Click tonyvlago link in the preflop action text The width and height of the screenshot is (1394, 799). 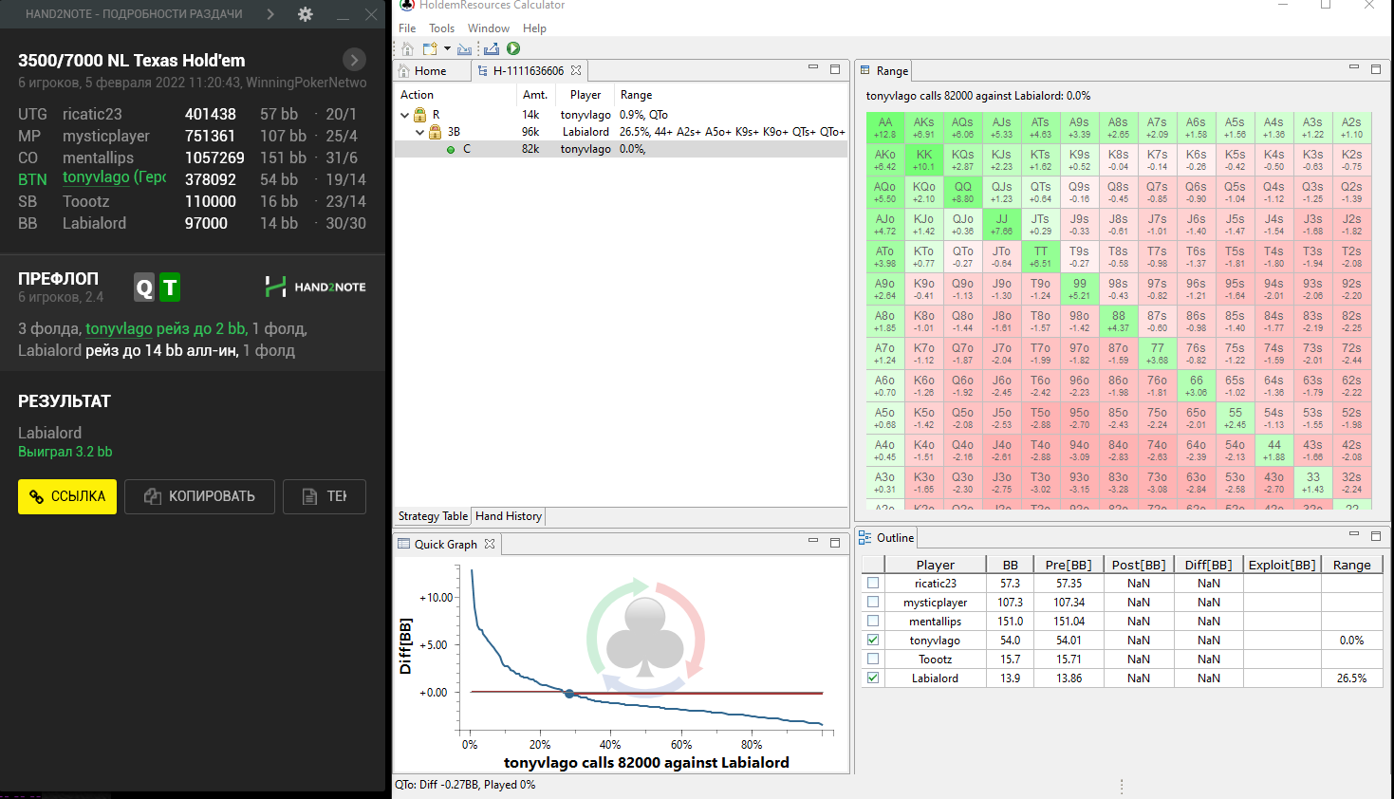point(119,328)
